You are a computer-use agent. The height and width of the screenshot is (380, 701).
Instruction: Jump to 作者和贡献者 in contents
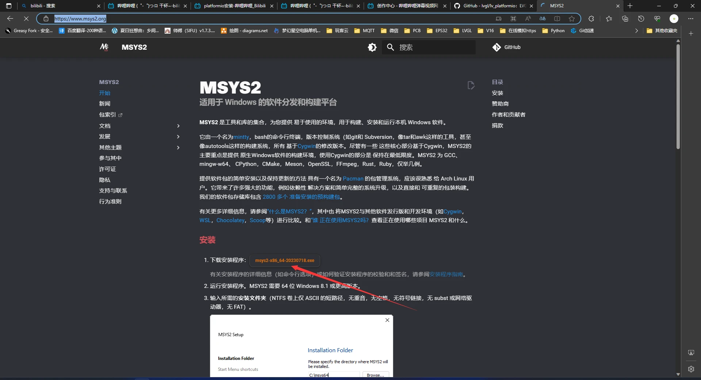[509, 115]
